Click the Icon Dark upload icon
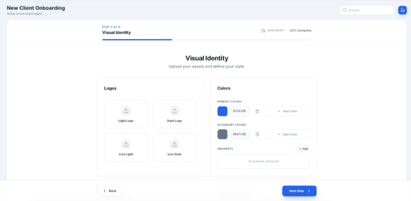 click(x=174, y=144)
